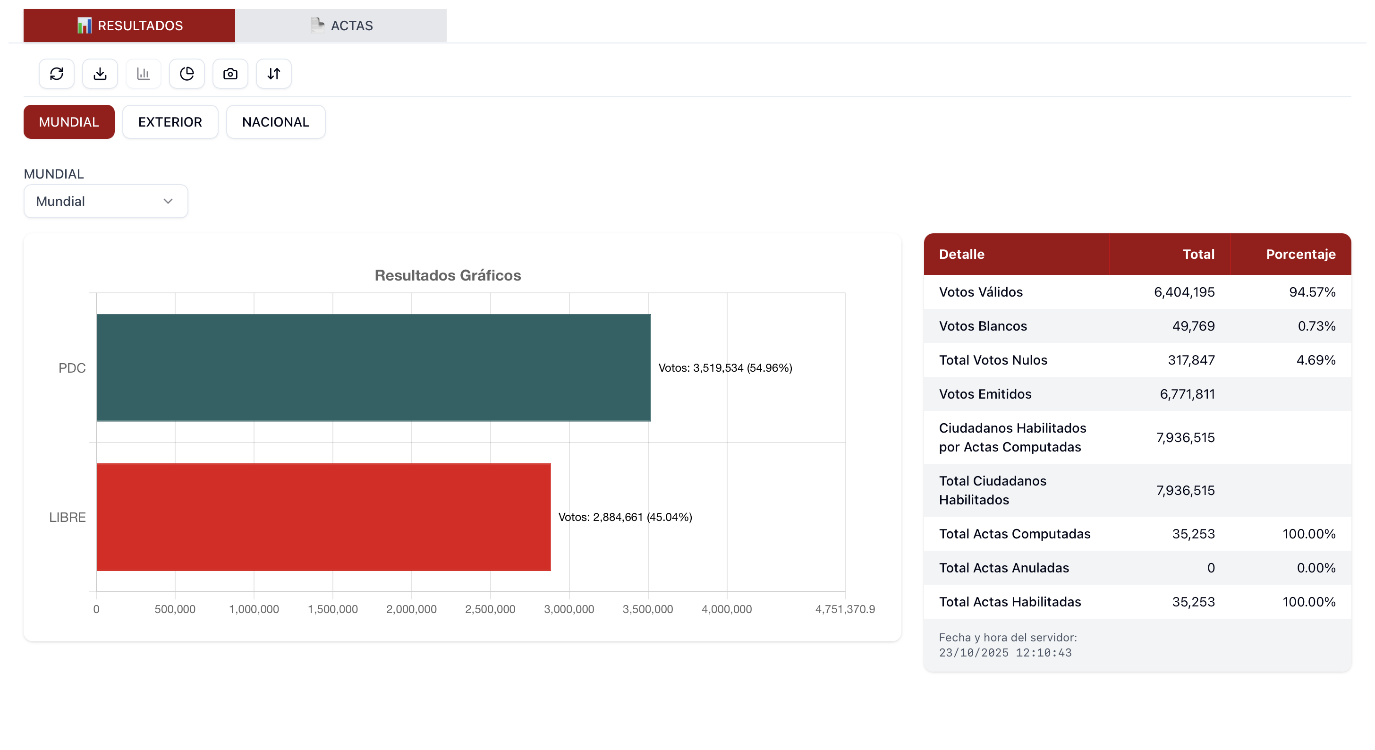Image resolution: width=1375 pixels, height=750 pixels.
Task: Click the chart icon on the RESULTADOS tab
Action: click(x=85, y=25)
